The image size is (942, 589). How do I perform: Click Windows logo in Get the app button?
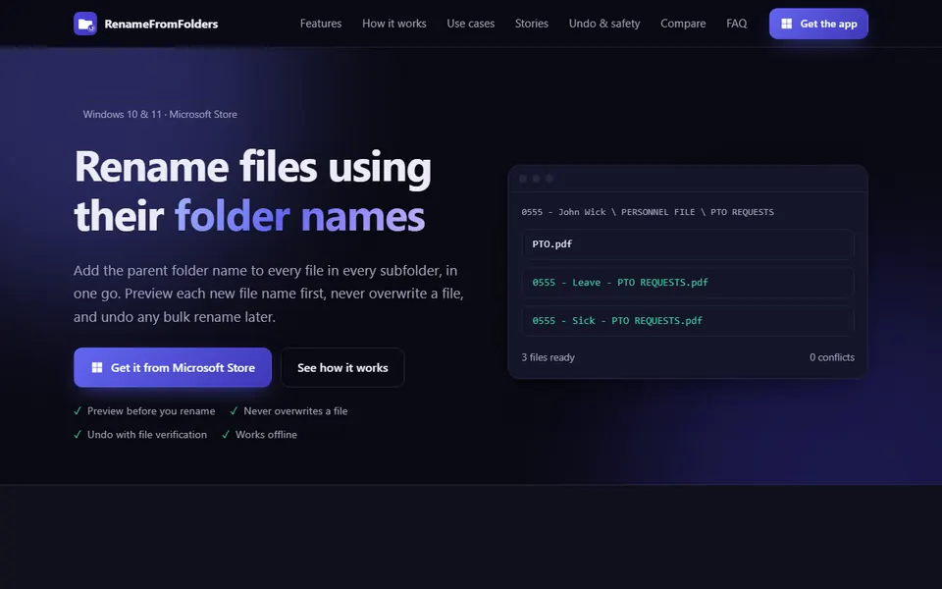tap(786, 24)
